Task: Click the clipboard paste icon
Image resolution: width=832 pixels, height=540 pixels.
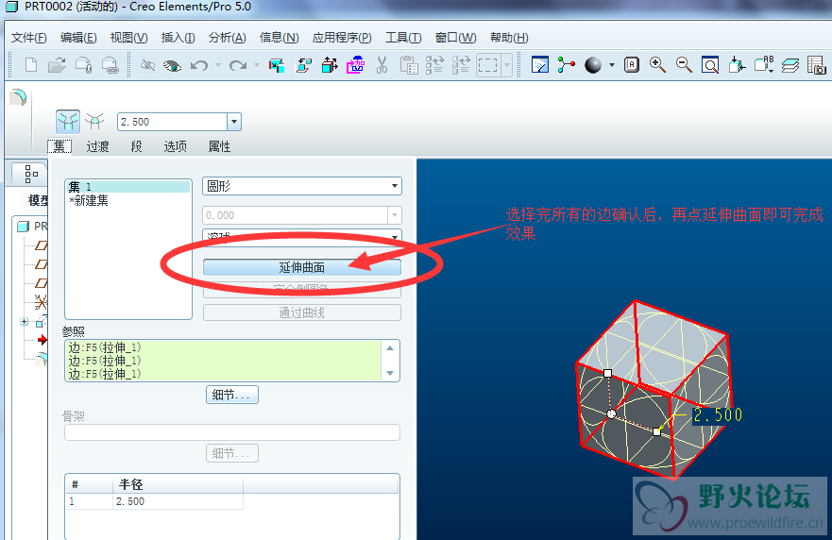Action: point(408,65)
